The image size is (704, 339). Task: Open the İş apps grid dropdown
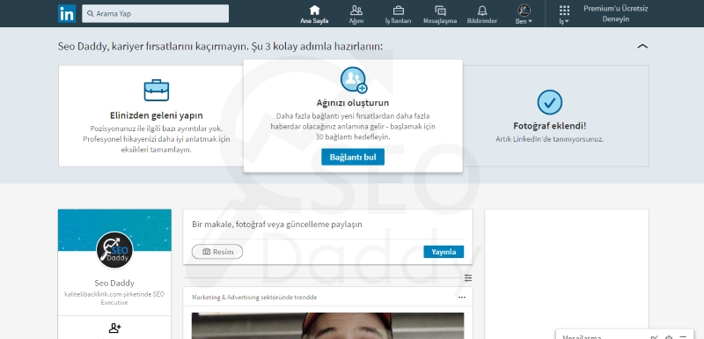[564, 14]
